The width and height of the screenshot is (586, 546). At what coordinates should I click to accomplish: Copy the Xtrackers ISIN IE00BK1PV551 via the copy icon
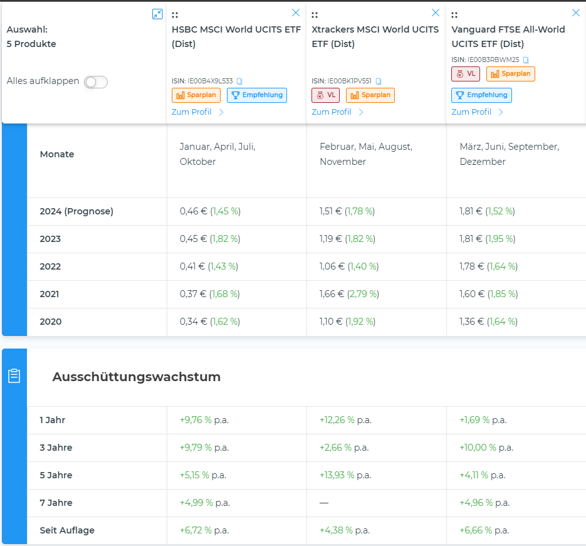(x=378, y=81)
